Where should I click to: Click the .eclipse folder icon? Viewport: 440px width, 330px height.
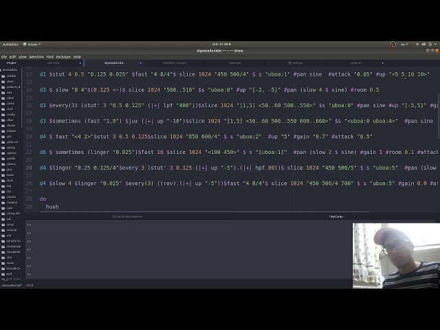point(3,131)
